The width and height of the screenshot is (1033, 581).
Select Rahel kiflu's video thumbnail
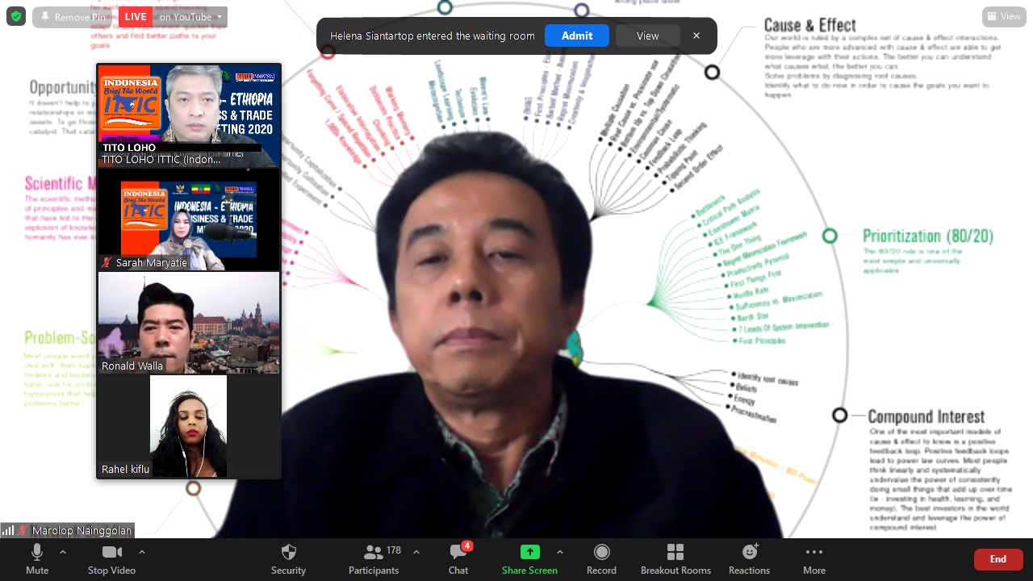pyautogui.click(x=189, y=426)
